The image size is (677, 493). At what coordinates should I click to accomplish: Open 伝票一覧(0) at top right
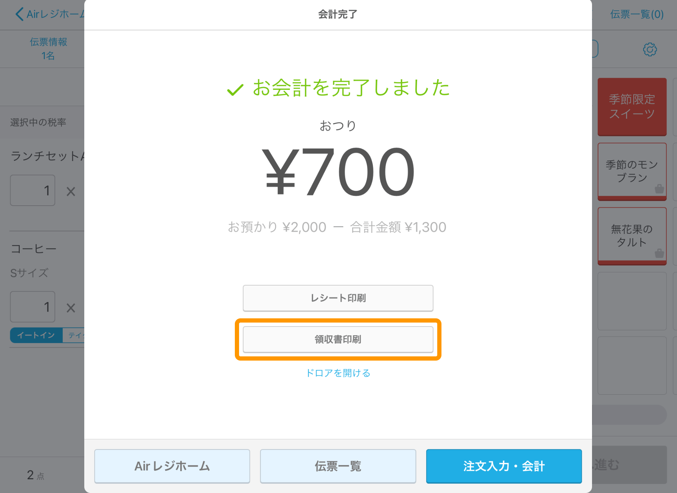pos(637,14)
